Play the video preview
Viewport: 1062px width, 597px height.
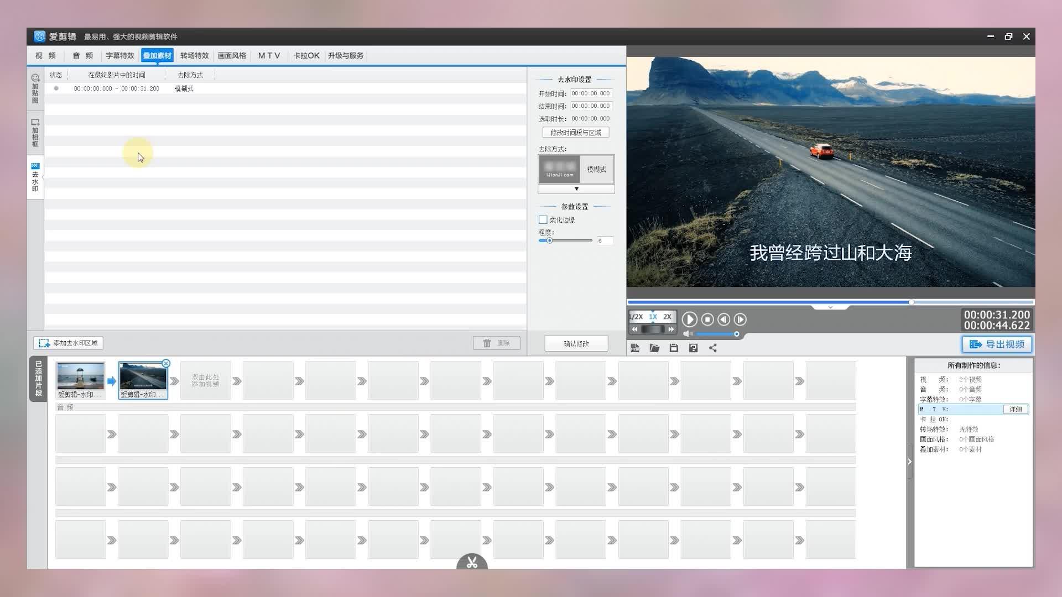click(689, 320)
